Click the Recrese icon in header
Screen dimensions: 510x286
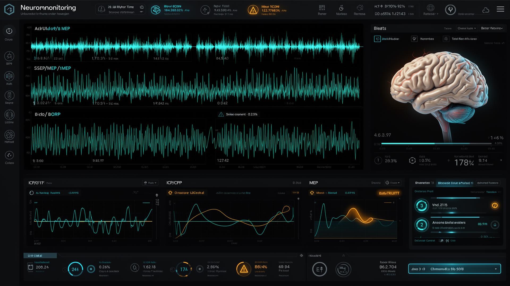coord(360,7)
